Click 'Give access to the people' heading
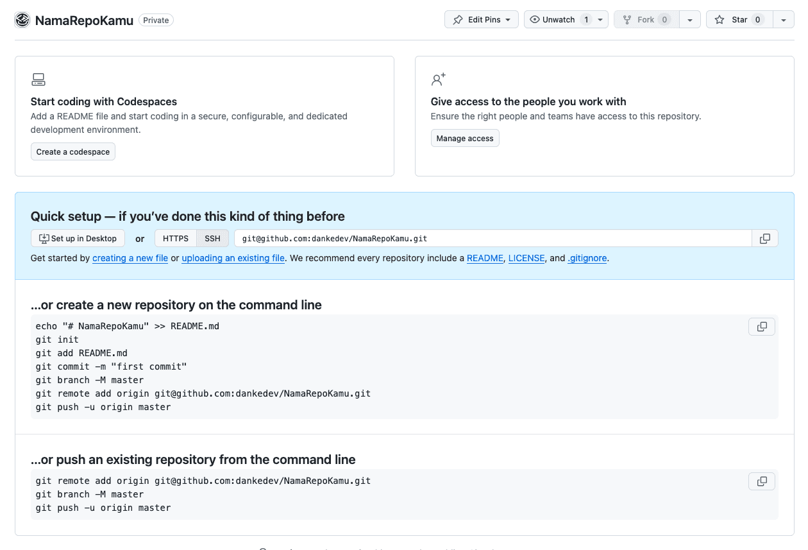Viewport: 808px width, 550px height. 528,101
